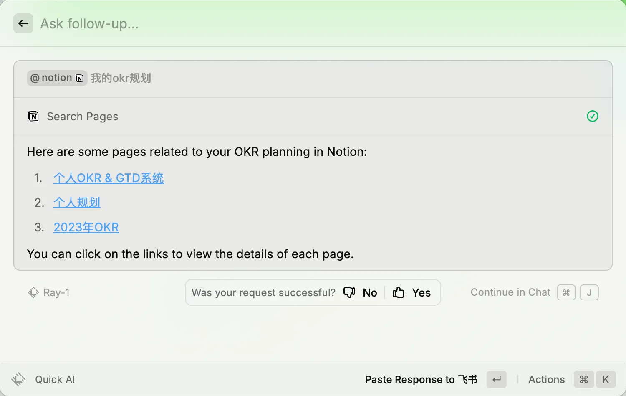
Task: Open the Actions menu
Action: coord(546,379)
